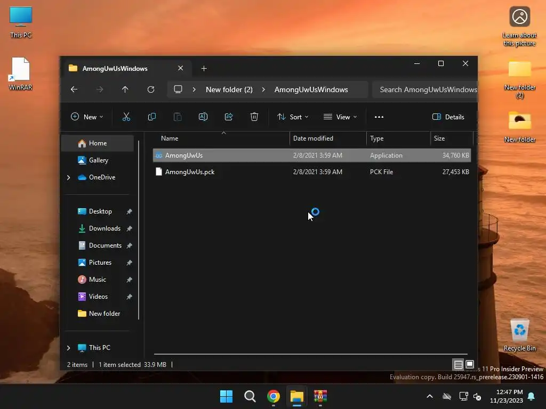Expand This PC in navigation pane
The height and width of the screenshot is (409, 546).
(x=69, y=348)
